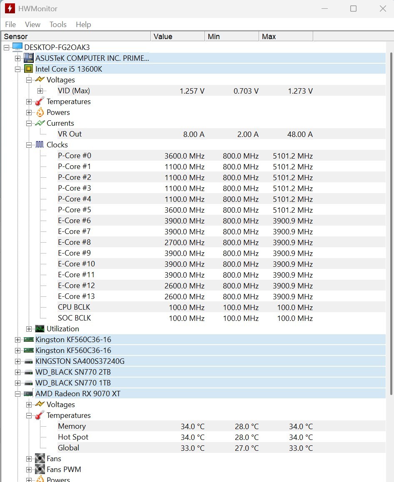Viewport: 394px width, 482px height.
Task: Expand the first Kingston KF560C36-16 node
Action: click(17, 340)
